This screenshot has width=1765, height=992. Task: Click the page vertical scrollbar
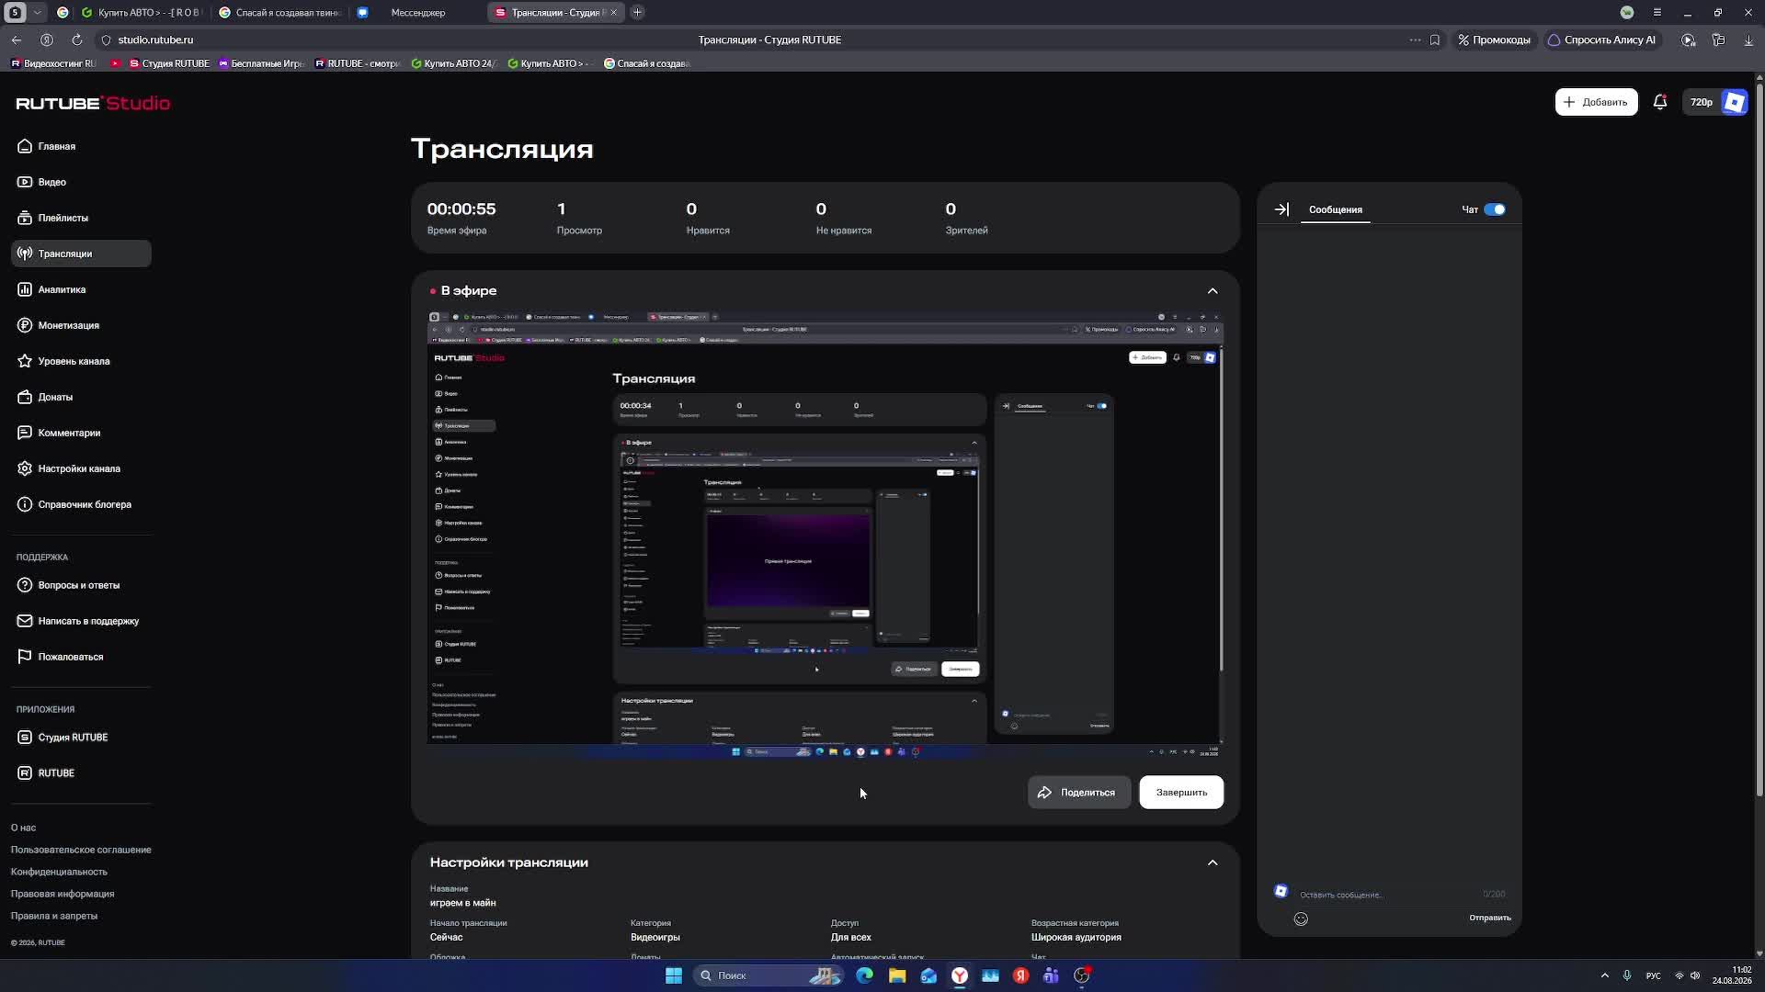1759,441
